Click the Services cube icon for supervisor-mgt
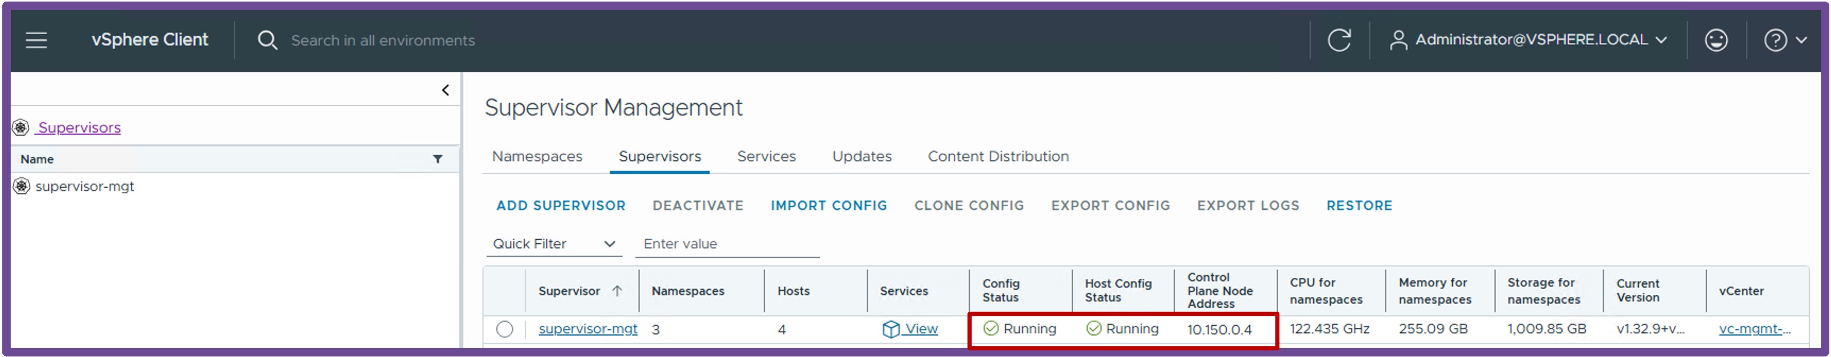 tap(890, 329)
